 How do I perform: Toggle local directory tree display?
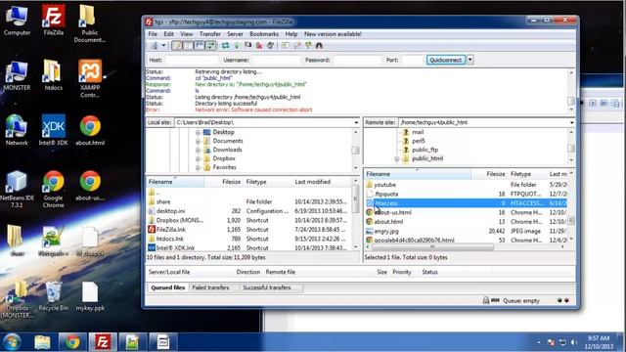(x=188, y=46)
